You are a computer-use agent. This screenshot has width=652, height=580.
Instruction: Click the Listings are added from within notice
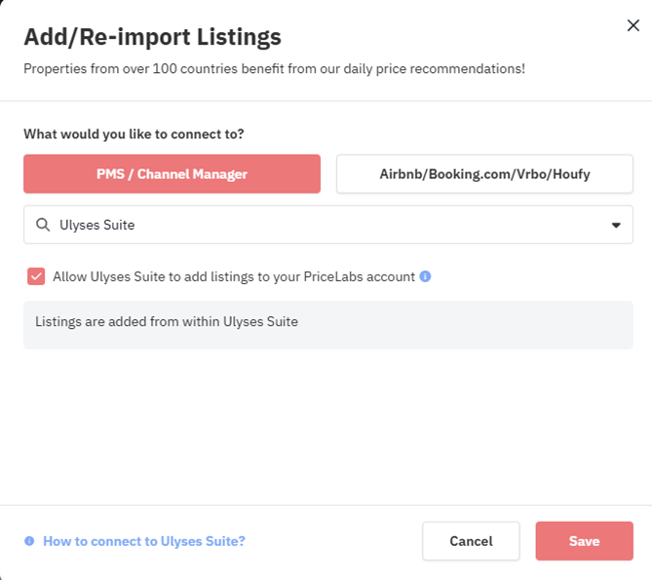tap(328, 325)
